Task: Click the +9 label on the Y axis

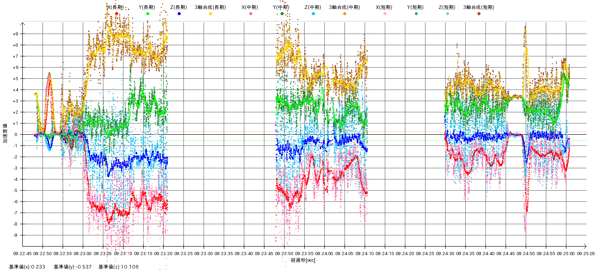Action: [x=15, y=34]
